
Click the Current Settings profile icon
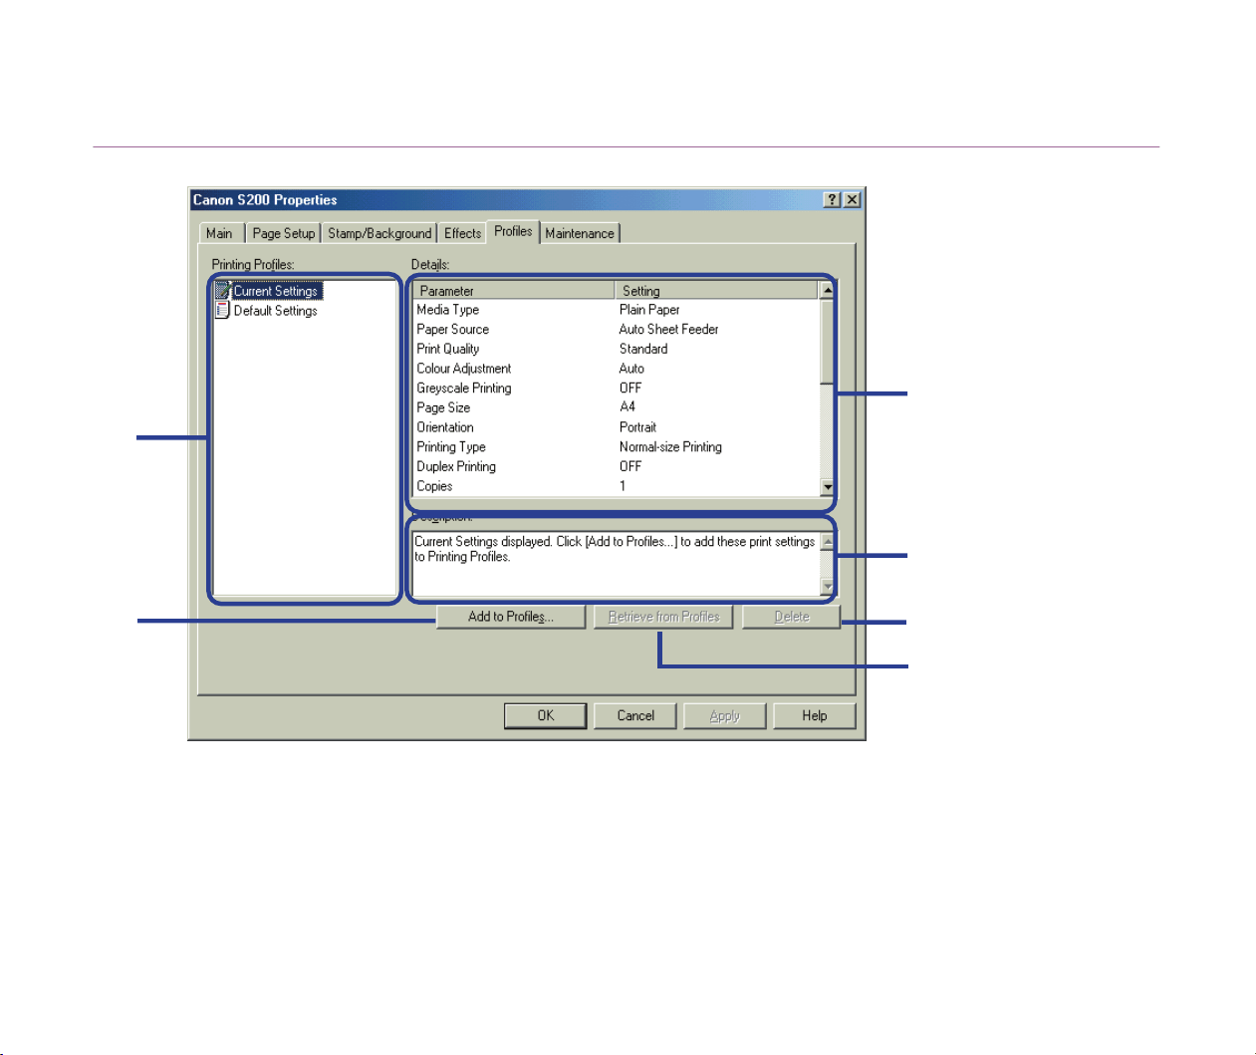pos(223,291)
